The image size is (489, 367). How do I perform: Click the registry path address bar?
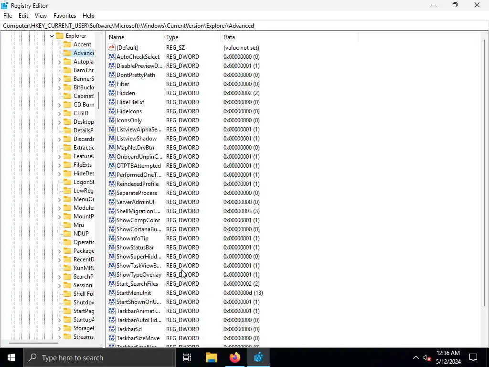(x=244, y=26)
